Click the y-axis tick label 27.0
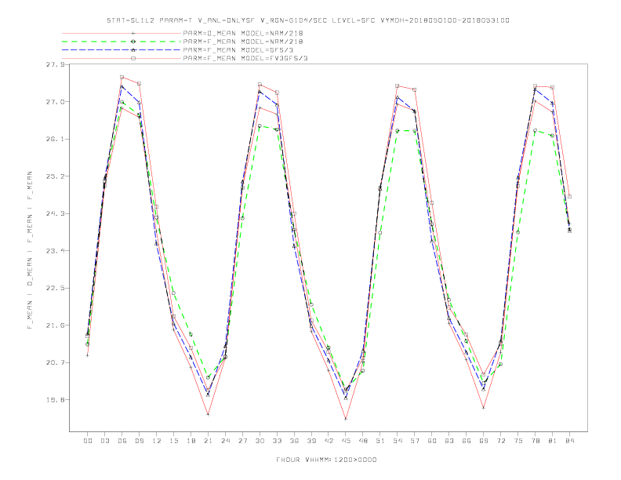The width and height of the screenshot is (621, 480). (x=55, y=102)
